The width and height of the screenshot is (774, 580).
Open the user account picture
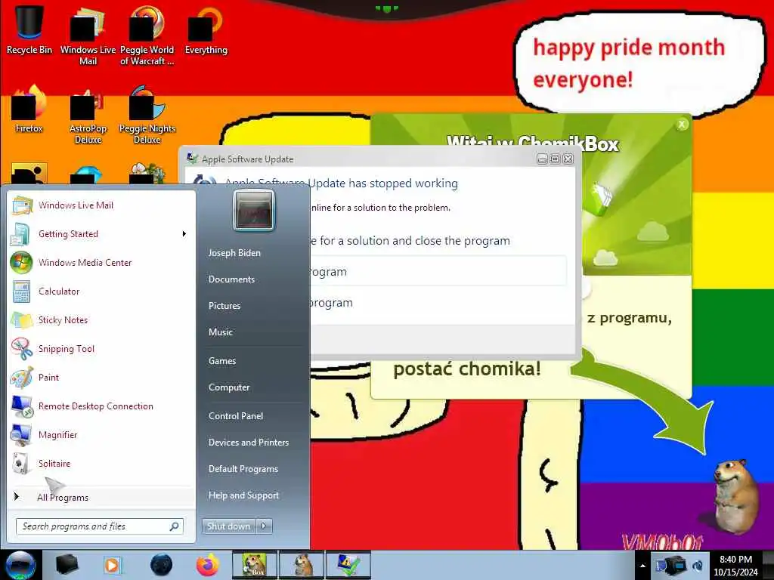pyautogui.click(x=254, y=211)
